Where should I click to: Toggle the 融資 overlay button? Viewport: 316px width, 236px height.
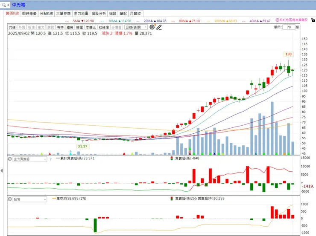pos(50,27)
